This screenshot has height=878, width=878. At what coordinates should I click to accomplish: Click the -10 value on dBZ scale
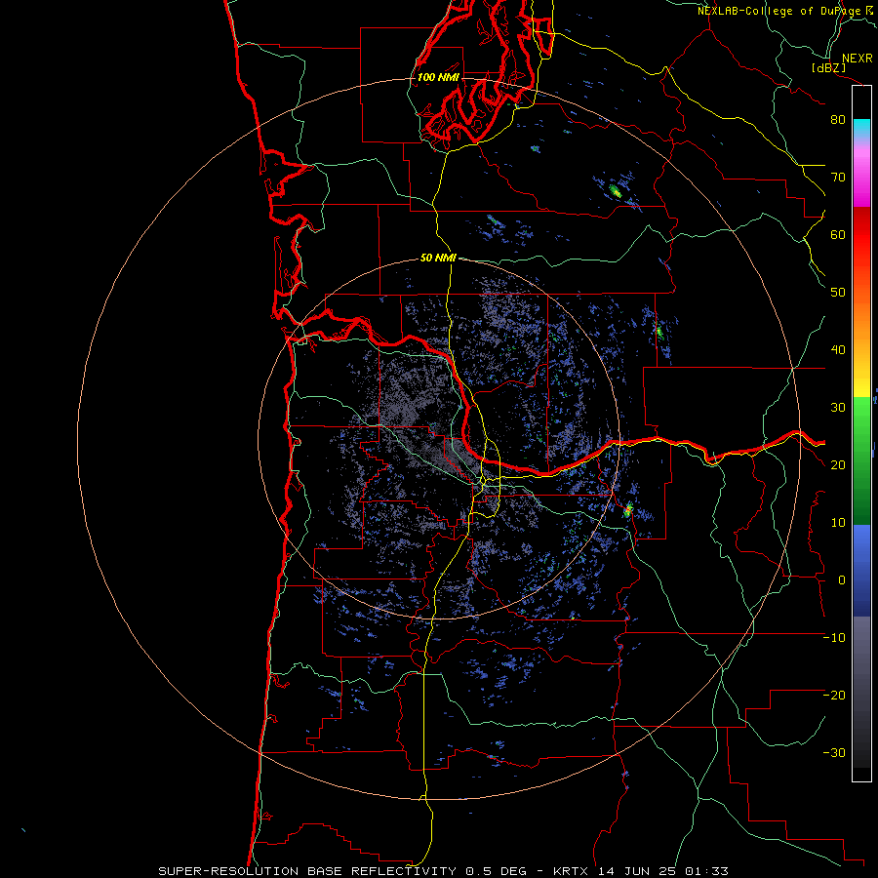pyautogui.click(x=834, y=638)
